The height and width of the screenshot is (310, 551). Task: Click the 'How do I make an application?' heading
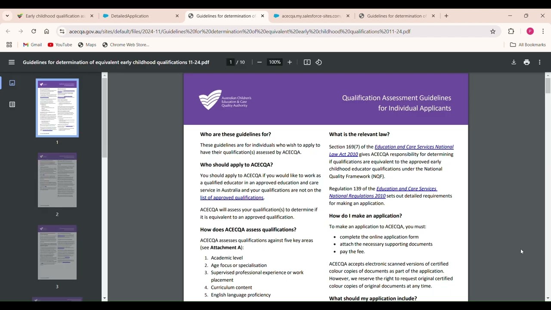tap(365, 216)
